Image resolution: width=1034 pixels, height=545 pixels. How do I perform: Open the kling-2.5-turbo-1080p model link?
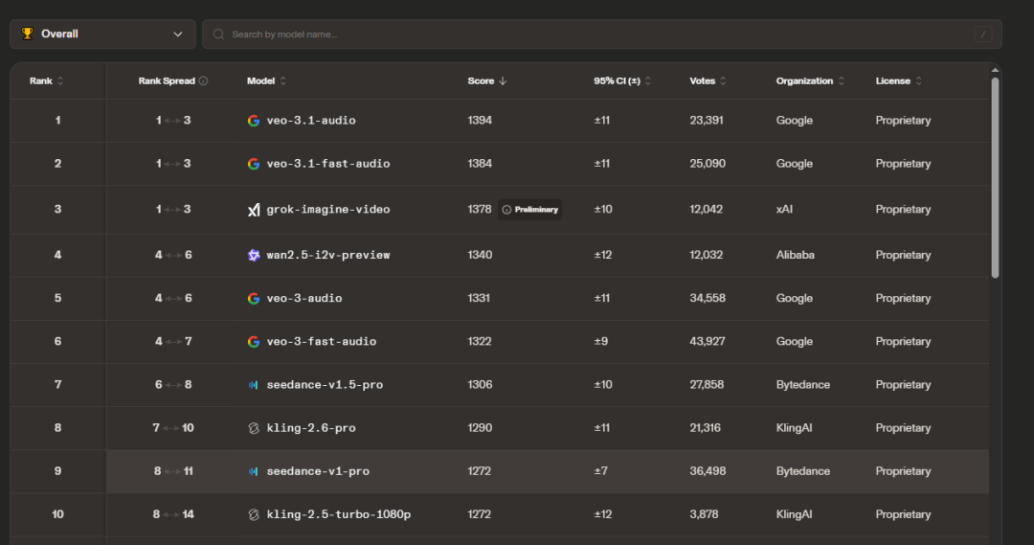pyautogui.click(x=339, y=514)
